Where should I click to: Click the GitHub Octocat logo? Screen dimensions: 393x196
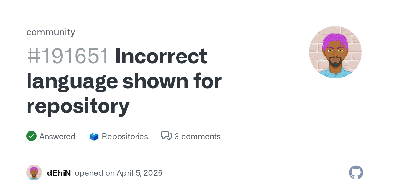point(356,172)
